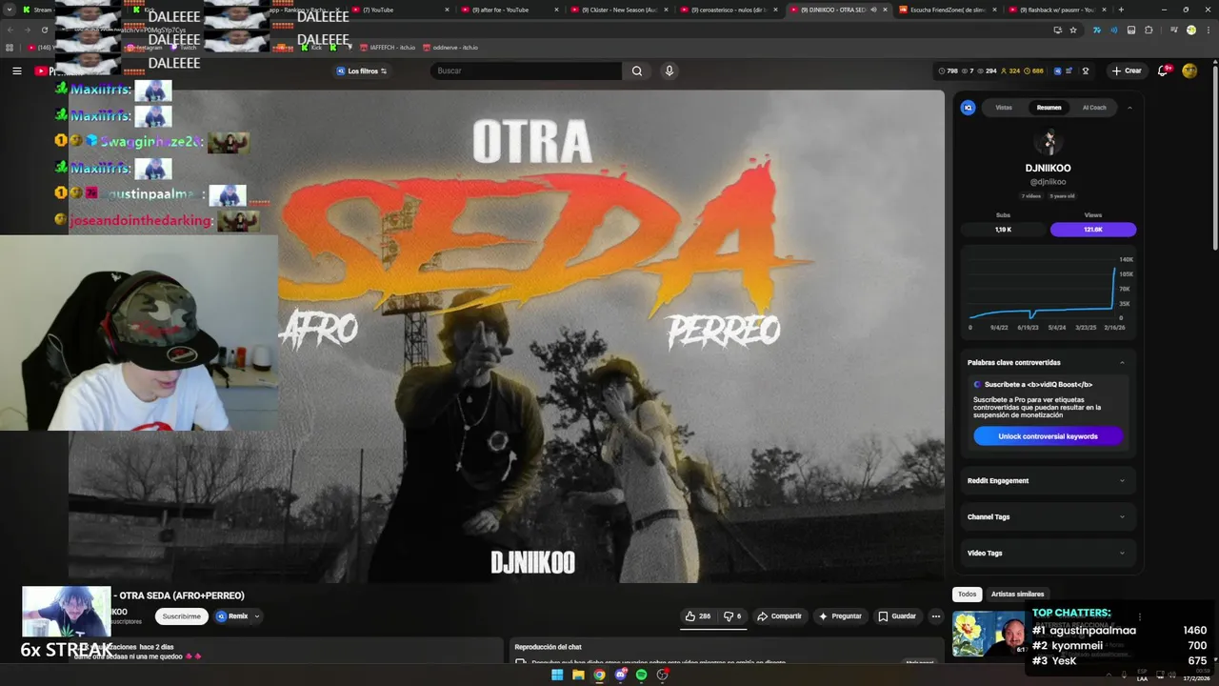Select the Subs 1,19 K metric
The width and height of the screenshot is (1219, 686).
point(1003,230)
